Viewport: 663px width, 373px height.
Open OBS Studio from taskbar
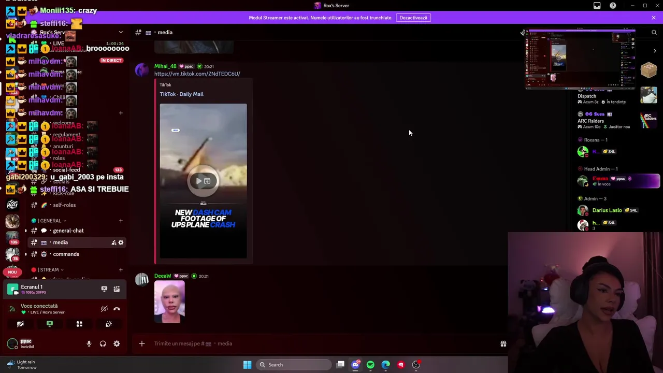point(416,365)
